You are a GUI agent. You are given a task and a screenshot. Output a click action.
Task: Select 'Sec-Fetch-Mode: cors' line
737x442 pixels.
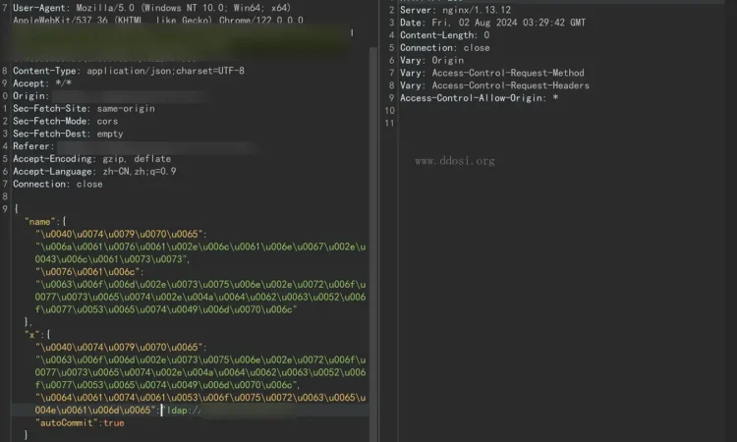pos(65,122)
